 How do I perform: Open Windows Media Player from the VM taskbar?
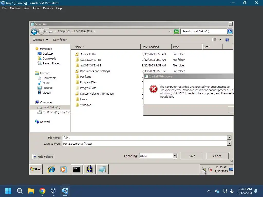coord(64,170)
